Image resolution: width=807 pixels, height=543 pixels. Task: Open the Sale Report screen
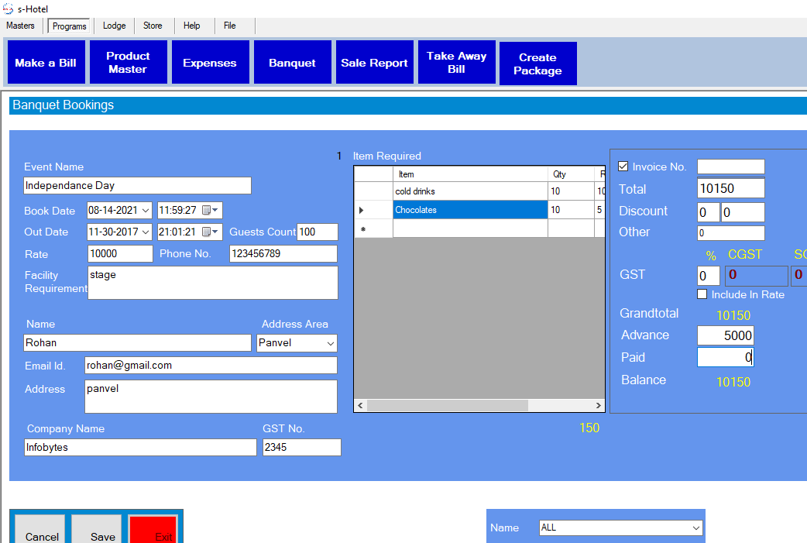pos(374,63)
